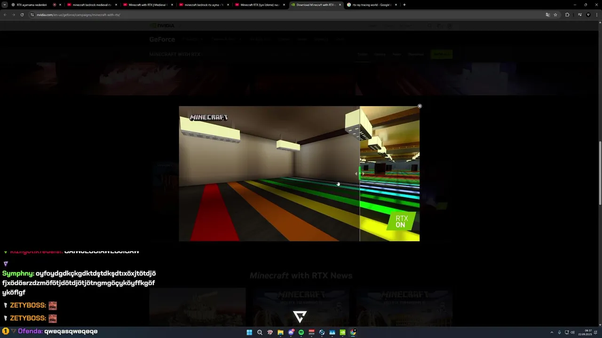View site information for nvidia.com

coord(32,15)
